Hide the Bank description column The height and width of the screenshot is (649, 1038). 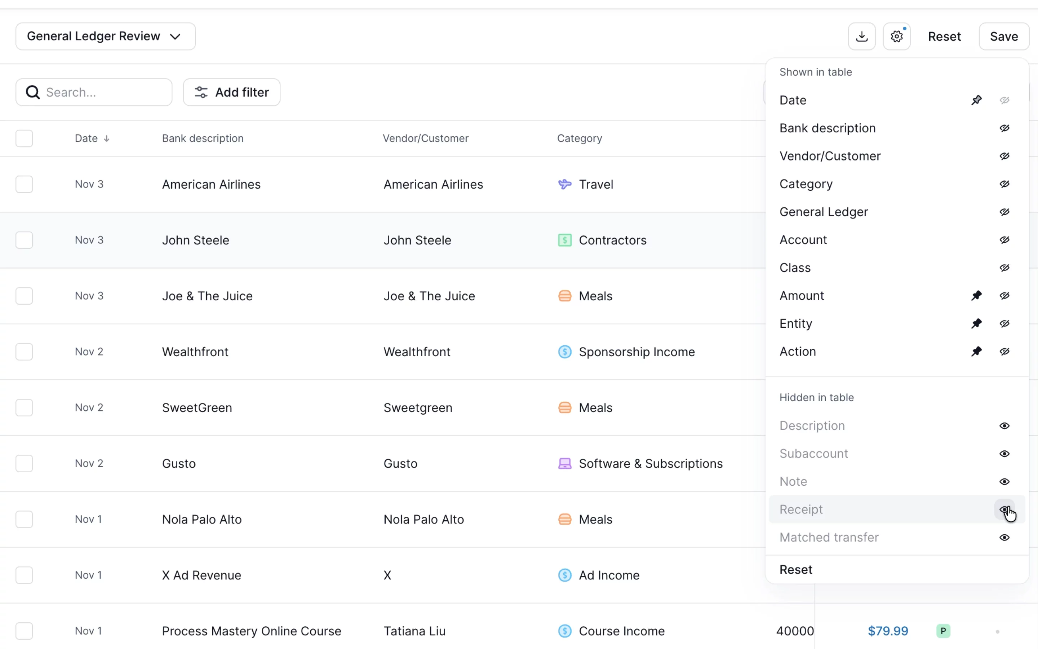coord(1004,128)
